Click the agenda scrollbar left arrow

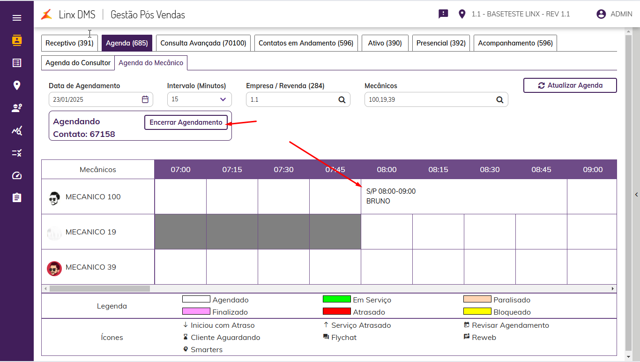click(45, 289)
